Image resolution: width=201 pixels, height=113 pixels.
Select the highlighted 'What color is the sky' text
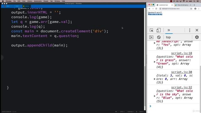(155, 14)
